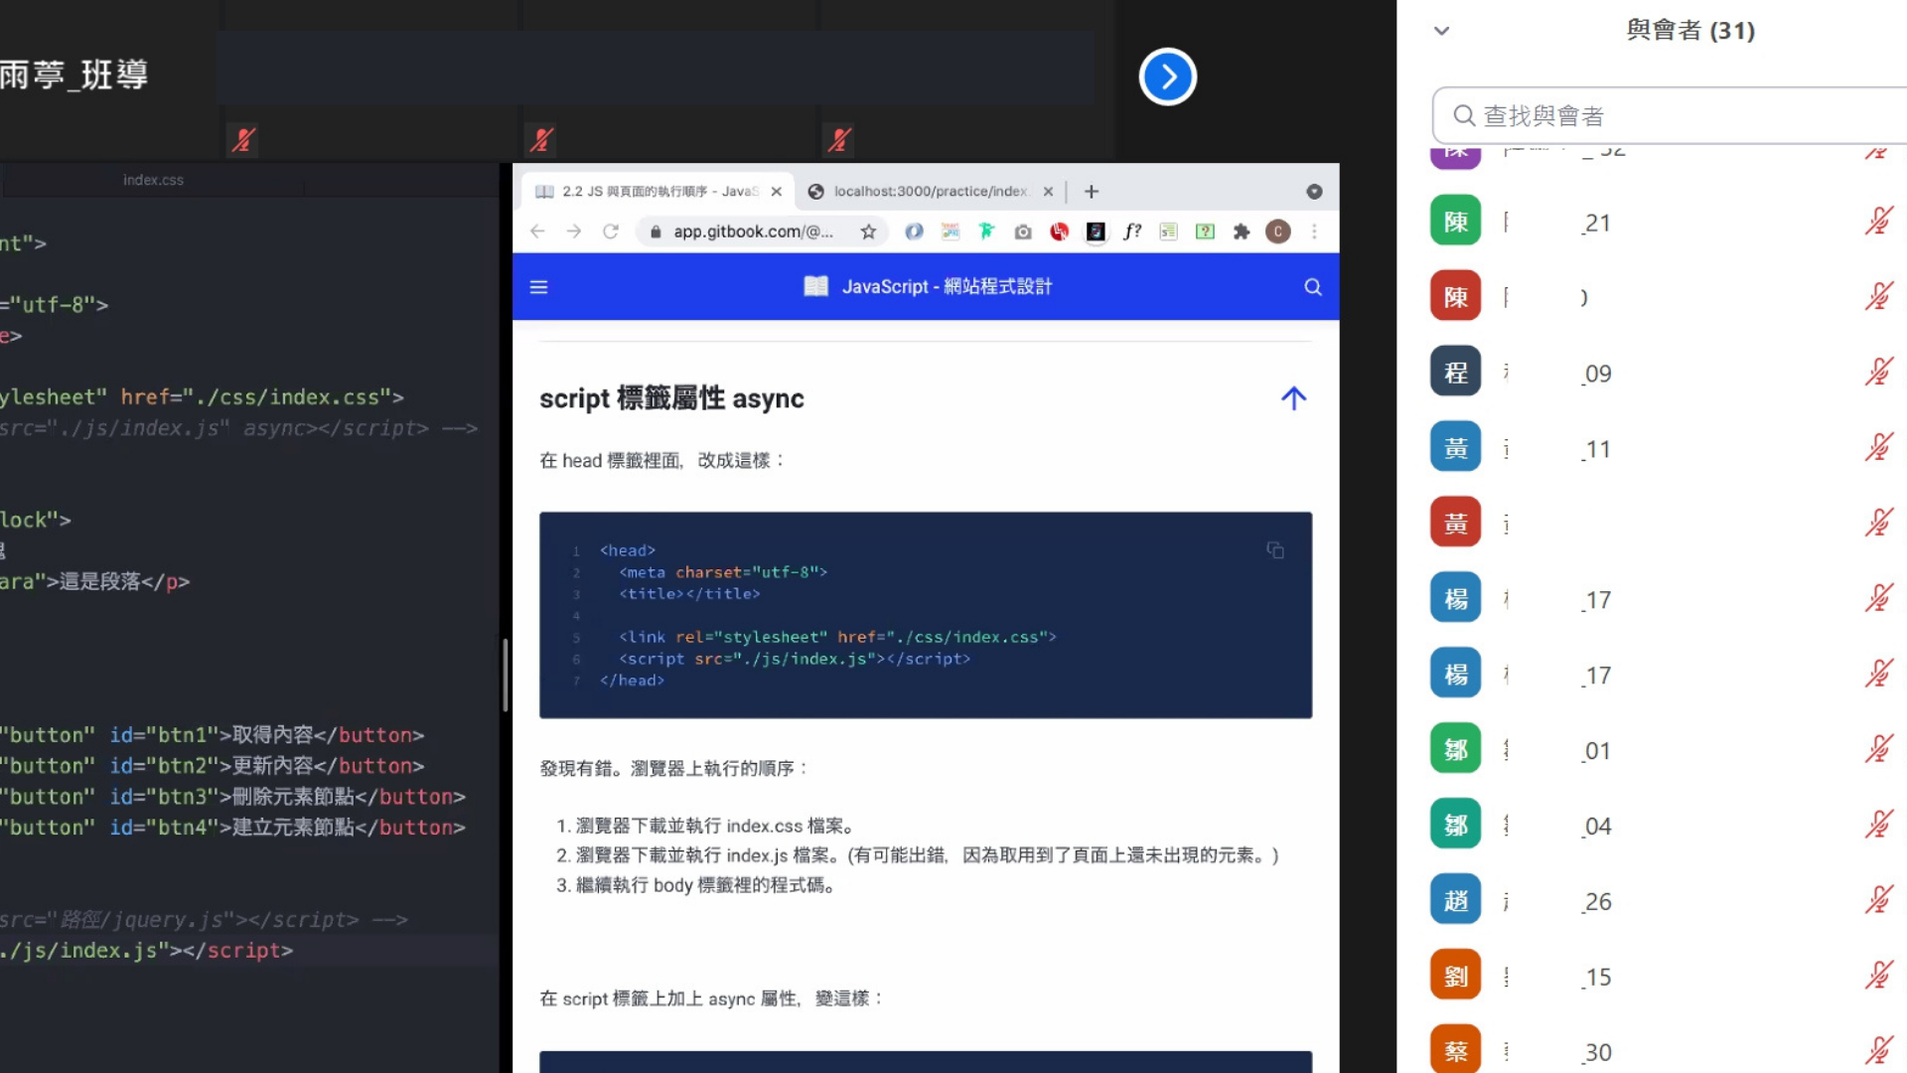Viewport: 1907px width, 1073px height.
Task: Copy the head code block contents
Action: point(1275,550)
